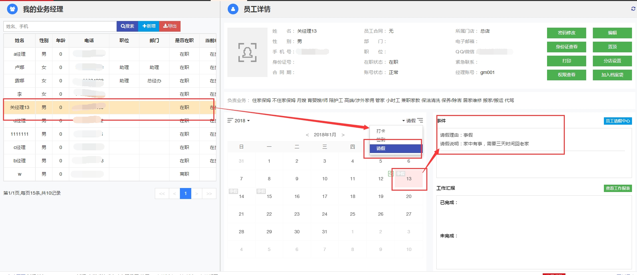637x275 pixels.
Task: Click the 请假理由：事假 text
Action: (x=456, y=135)
